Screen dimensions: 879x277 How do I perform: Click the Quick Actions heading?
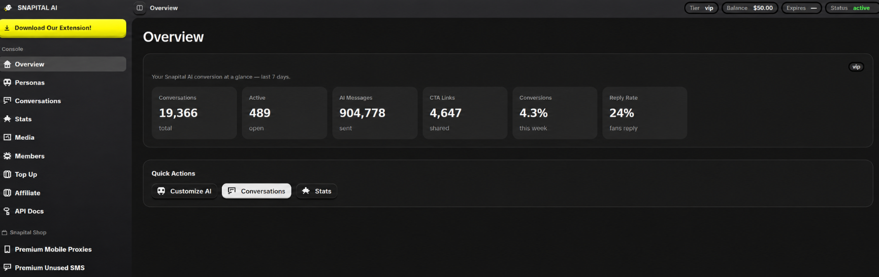[x=173, y=173]
